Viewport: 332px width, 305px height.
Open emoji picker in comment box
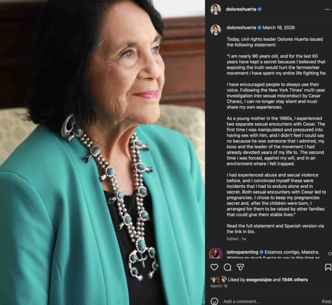(214, 301)
